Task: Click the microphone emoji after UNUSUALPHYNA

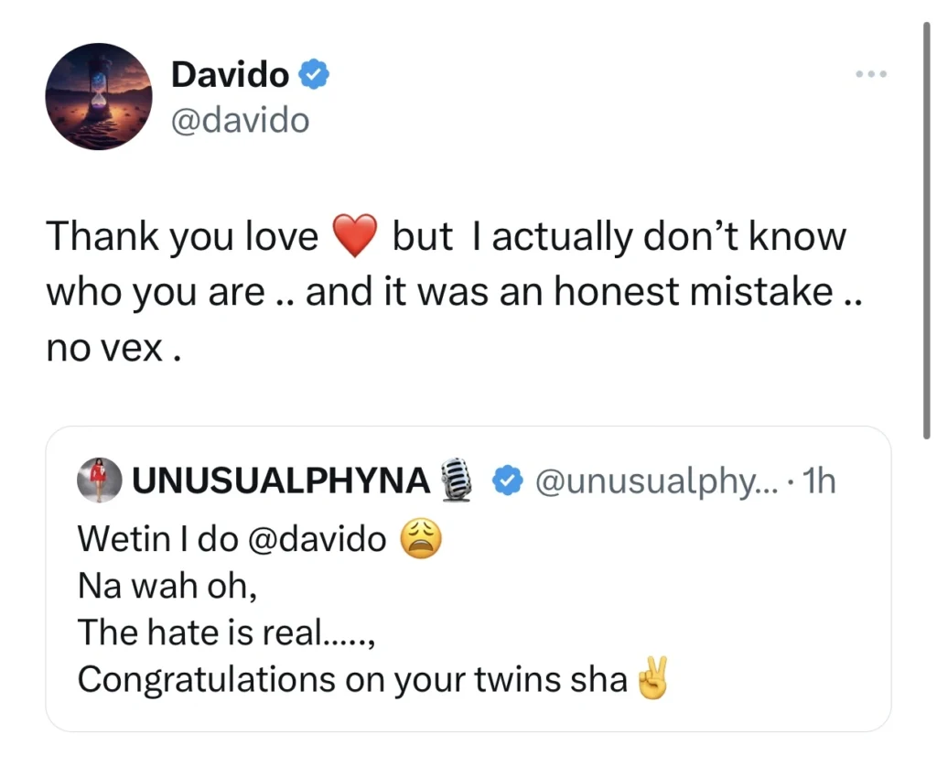Action: pos(456,481)
